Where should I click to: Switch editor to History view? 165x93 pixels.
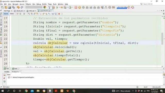tap(12, 14)
